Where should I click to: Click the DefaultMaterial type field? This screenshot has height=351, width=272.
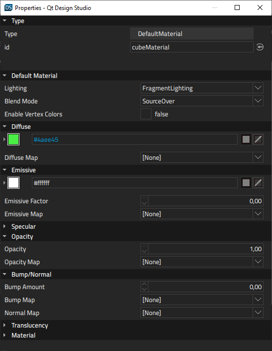[x=192, y=33]
